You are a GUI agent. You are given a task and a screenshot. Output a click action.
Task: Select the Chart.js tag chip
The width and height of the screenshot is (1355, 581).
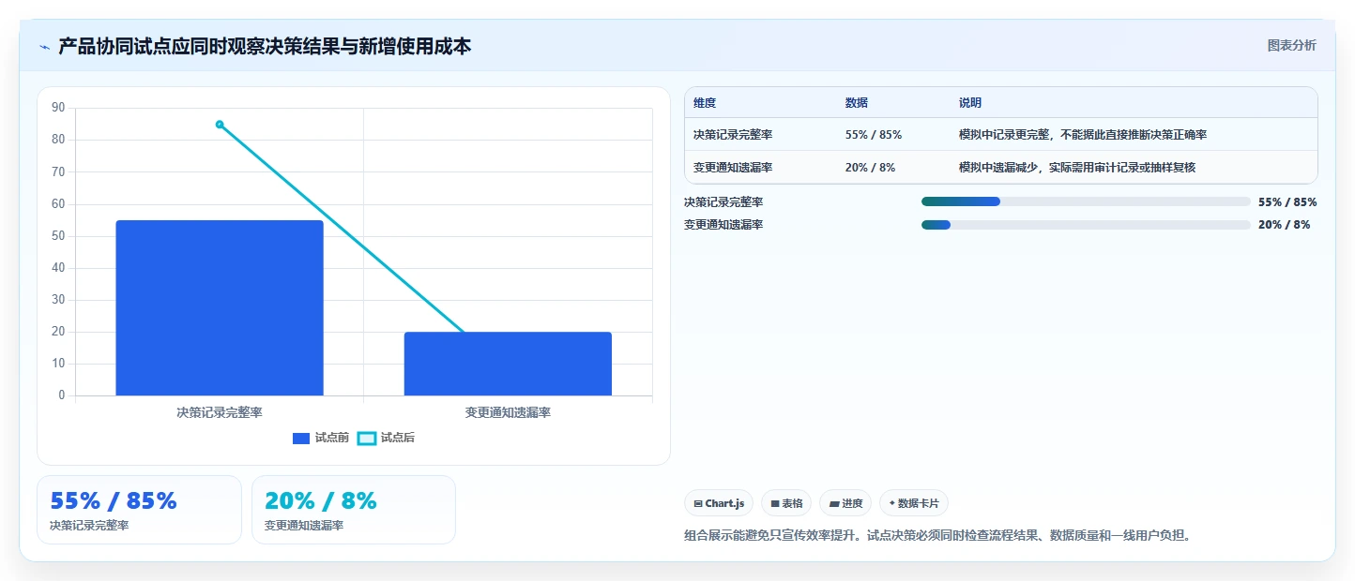719,503
